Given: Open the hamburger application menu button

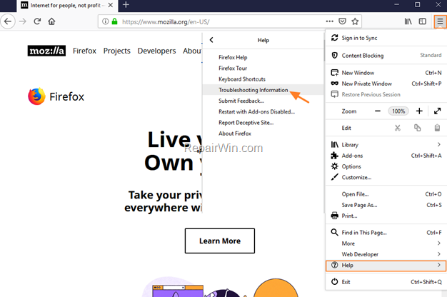Looking at the screenshot, I should [440, 21].
